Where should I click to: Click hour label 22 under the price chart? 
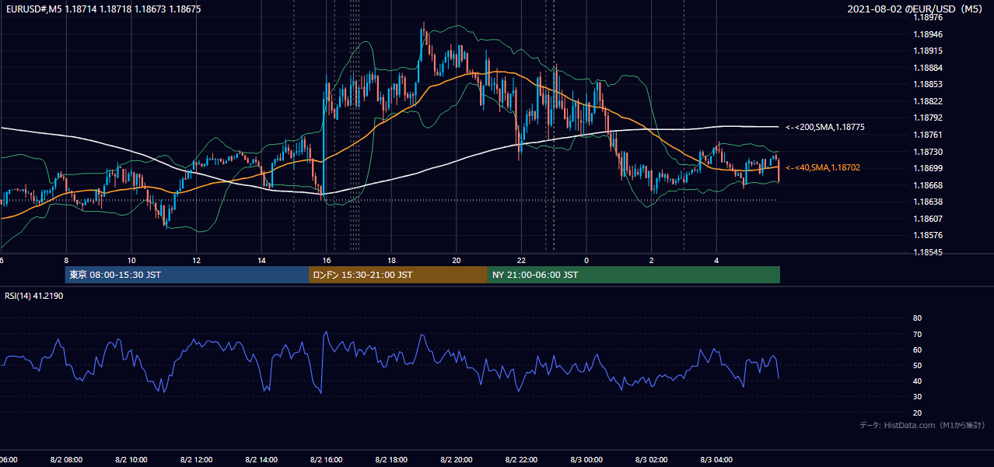click(521, 260)
